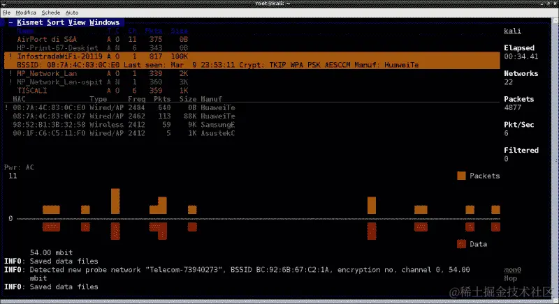This screenshot has height=304, width=559.
Task: Click the BSSID details line of the highlighted network
Action: [x=252, y=65]
